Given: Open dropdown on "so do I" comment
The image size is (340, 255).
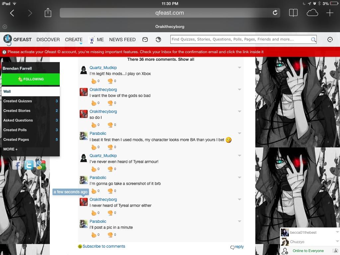Looking at the screenshot, I should pos(239,112).
